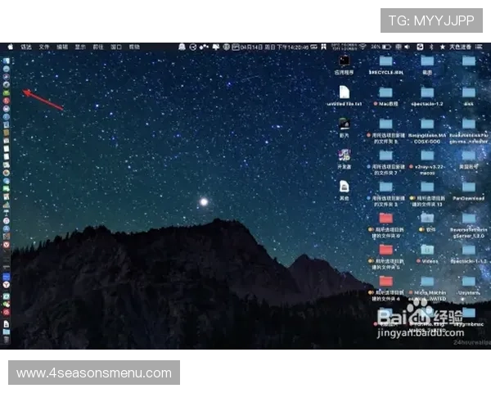
Task: Open the 文件 menu in menu bar
Action: [x=44, y=47]
